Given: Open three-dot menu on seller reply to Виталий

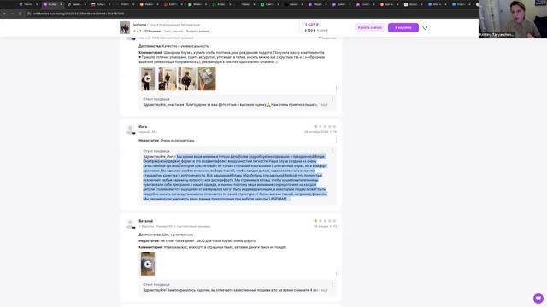Looking at the screenshot, I should (x=332, y=284).
